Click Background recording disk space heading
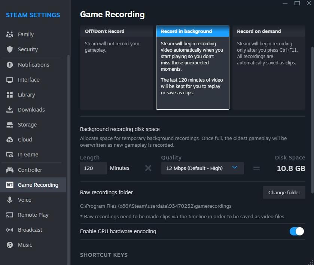This screenshot has height=265, width=314. click(120, 129)
